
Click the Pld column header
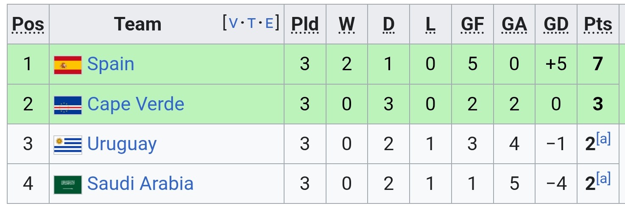[305, 25]
